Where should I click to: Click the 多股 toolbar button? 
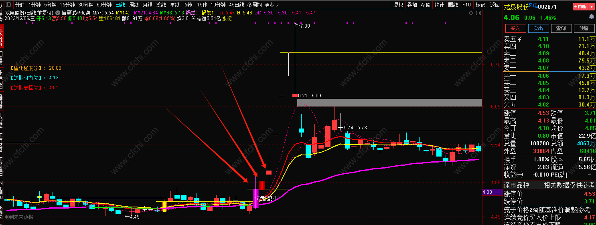(x=426, y=5)
